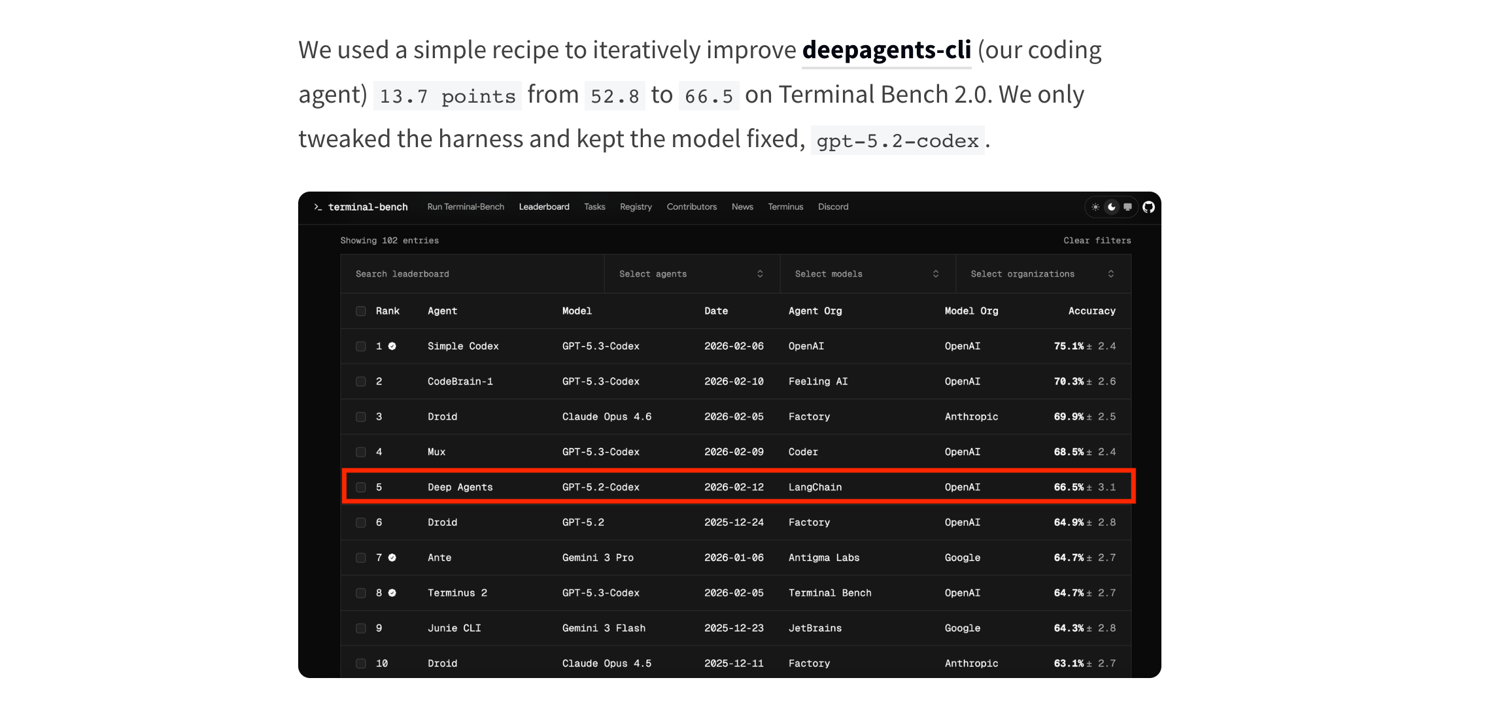Check the rank 6 Droid row checkbox
Viewport: 1508px width, 714px height.
point(361,523)
